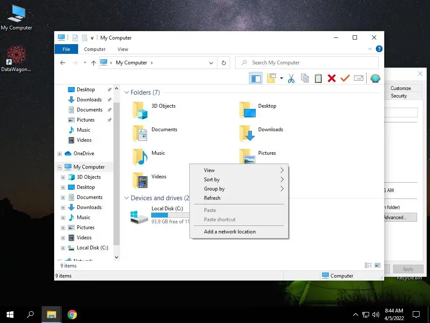Open My Computer desktop icon
The width and height of the screenshot is (430, 323).
pyautogui.click(x=16, y=18)
